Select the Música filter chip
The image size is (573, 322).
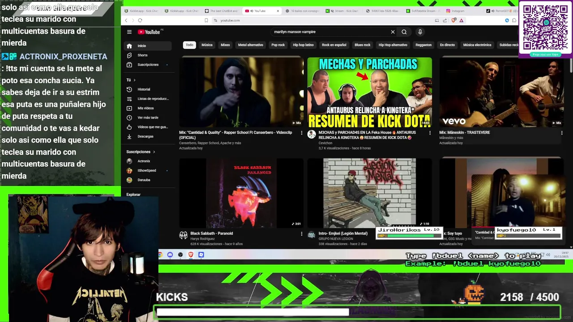pyautogui.click(x=207, y=45)
